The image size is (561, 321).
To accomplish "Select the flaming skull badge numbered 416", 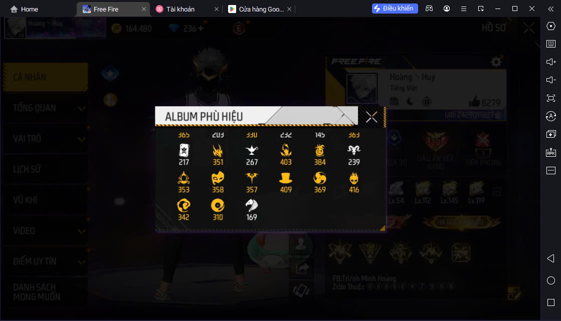I will click(354, 182).
